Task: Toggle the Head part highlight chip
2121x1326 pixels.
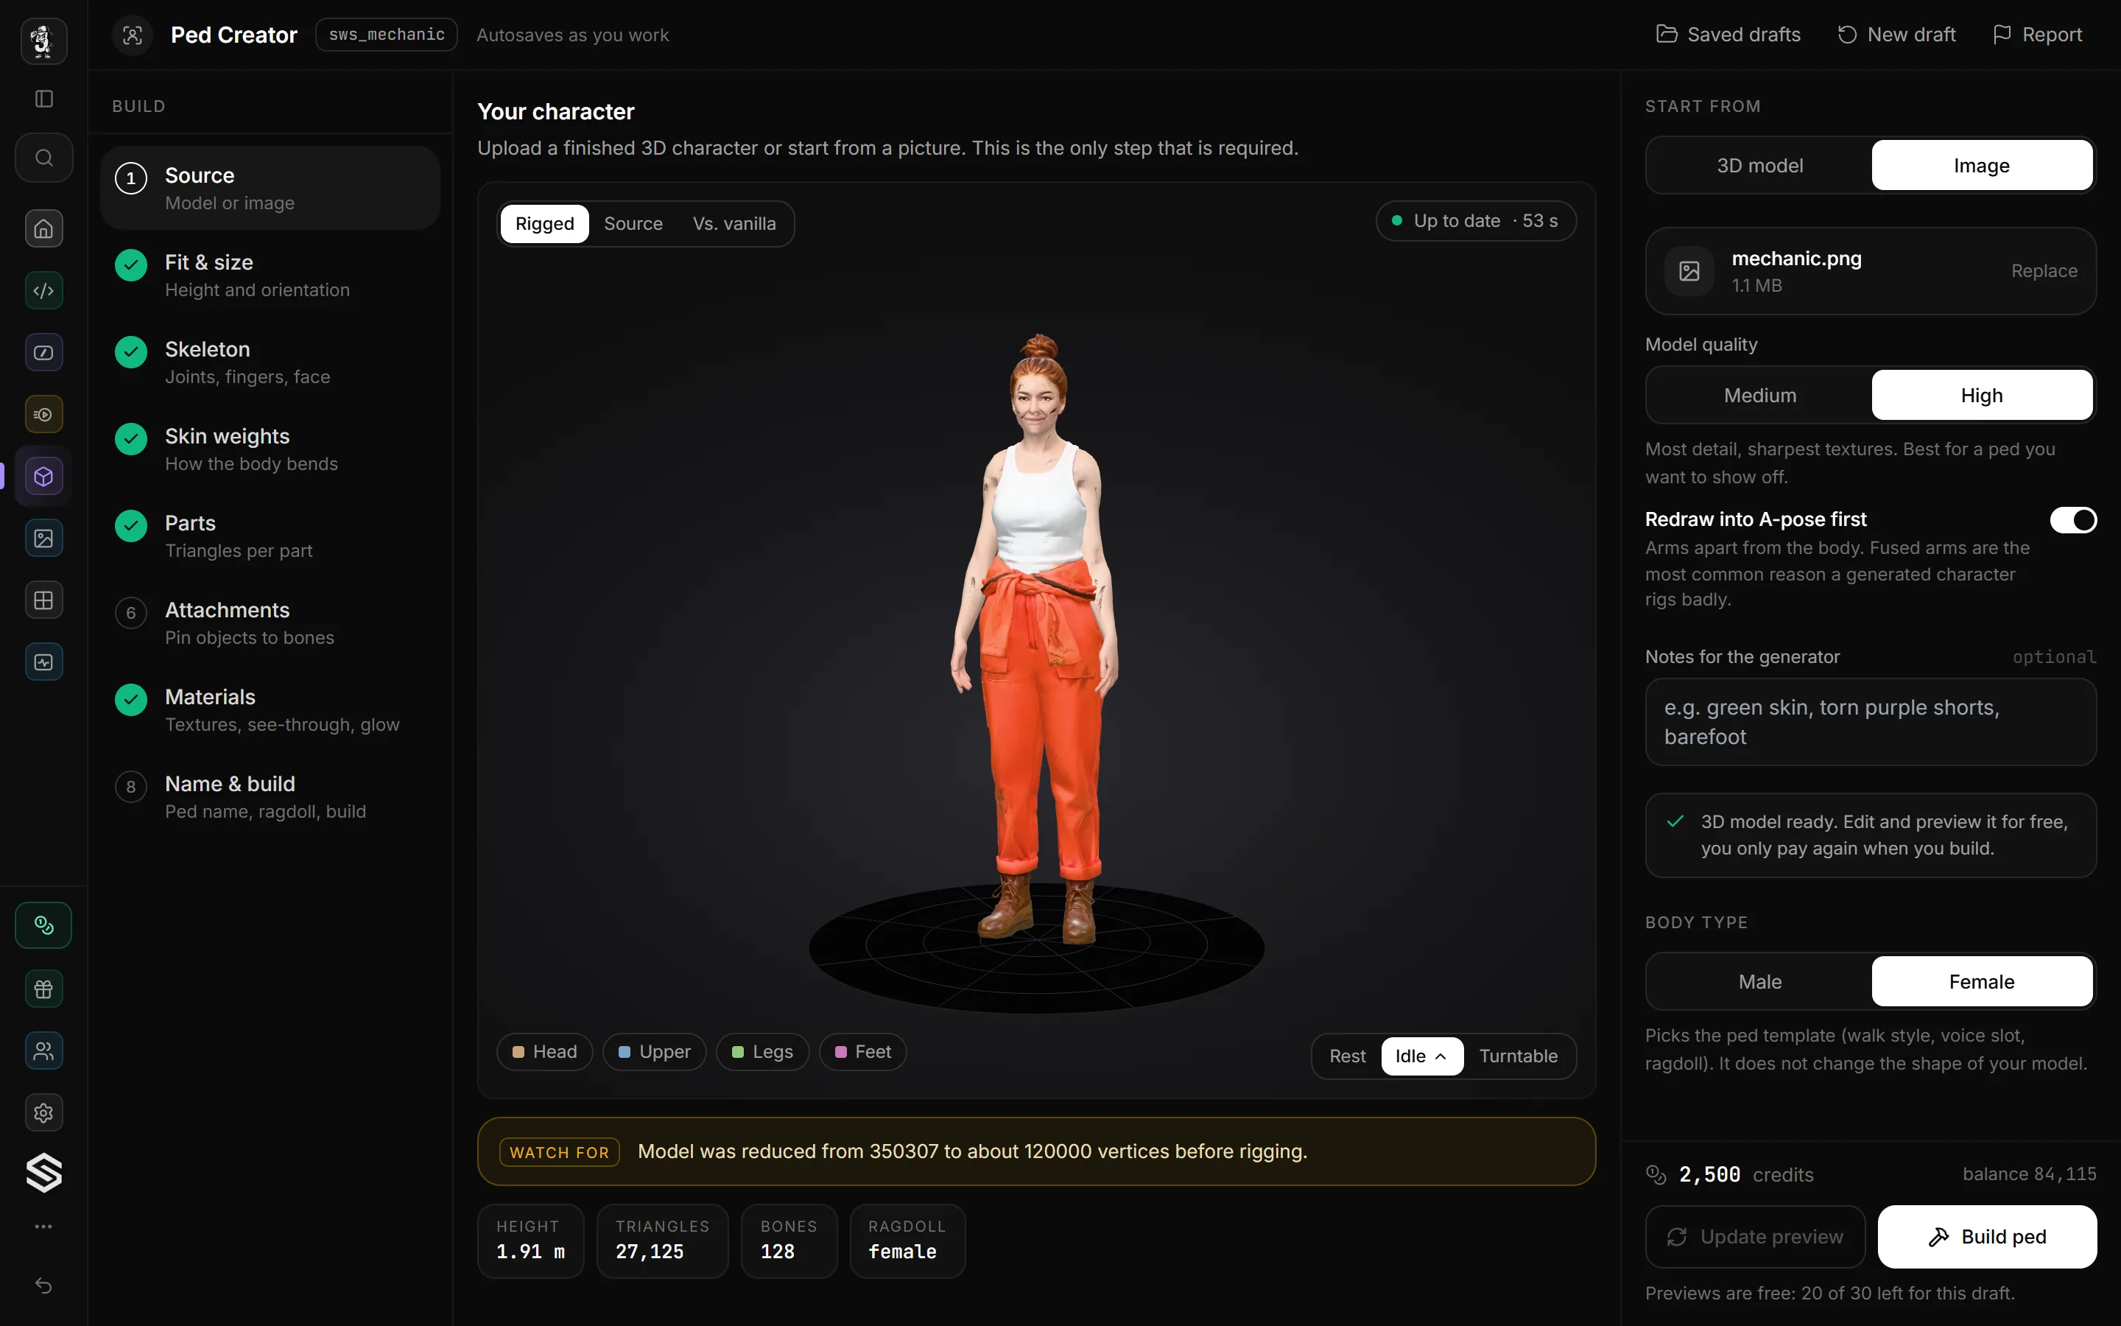Action: click(544, 1051)
